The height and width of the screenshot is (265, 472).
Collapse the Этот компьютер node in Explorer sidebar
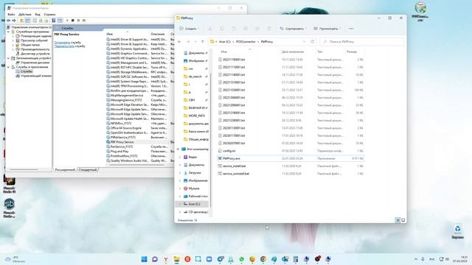[178, 149]
